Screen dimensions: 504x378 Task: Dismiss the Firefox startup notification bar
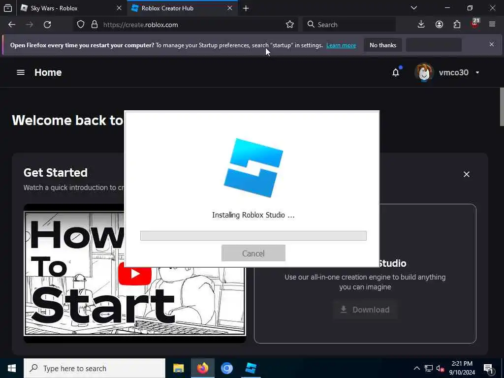tap(492, 44)
